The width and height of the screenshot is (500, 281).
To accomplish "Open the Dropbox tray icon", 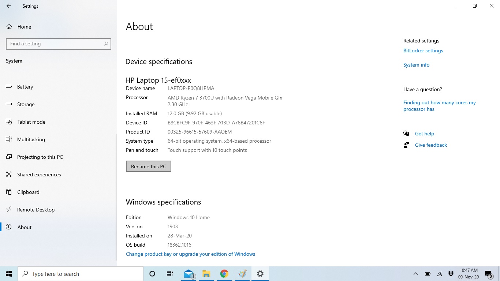I will click(x=451, y=274).
